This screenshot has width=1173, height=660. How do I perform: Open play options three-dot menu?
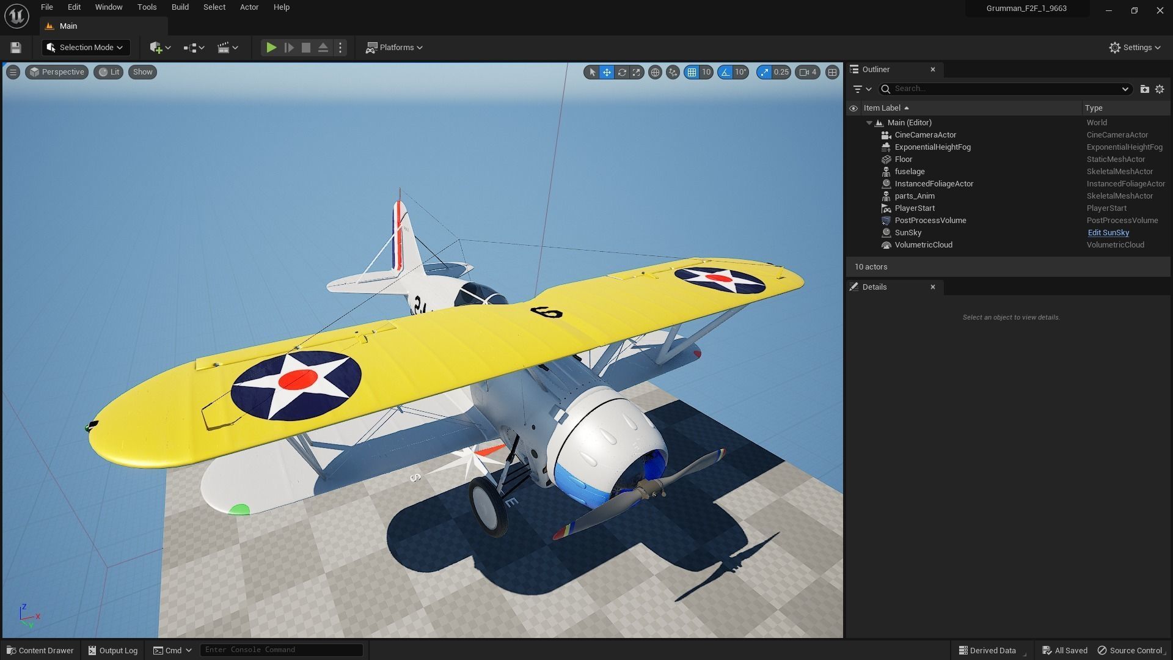[x=340, y=48]
